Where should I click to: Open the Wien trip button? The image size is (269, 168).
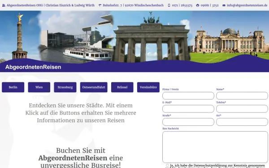coord(39,87)
